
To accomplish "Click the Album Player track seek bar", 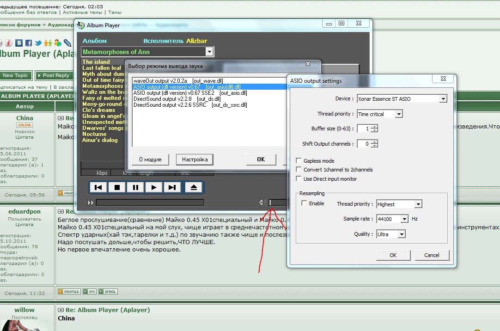I will (150, 202).
